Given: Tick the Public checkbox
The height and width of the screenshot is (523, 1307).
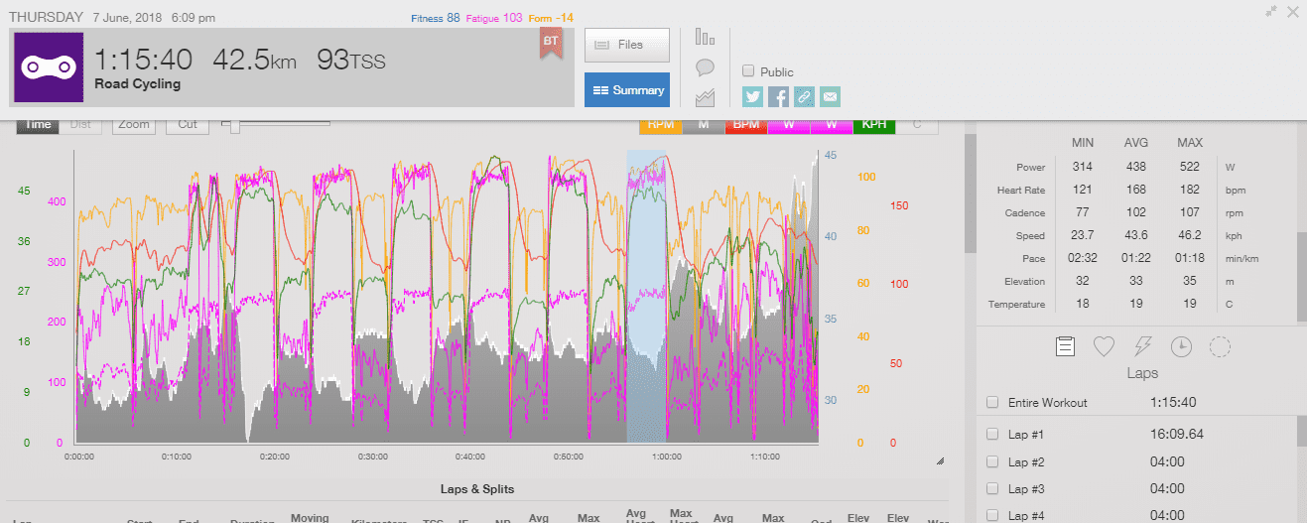Looking at the screenshot, I should pyautogui.click(x=748, y=71).
